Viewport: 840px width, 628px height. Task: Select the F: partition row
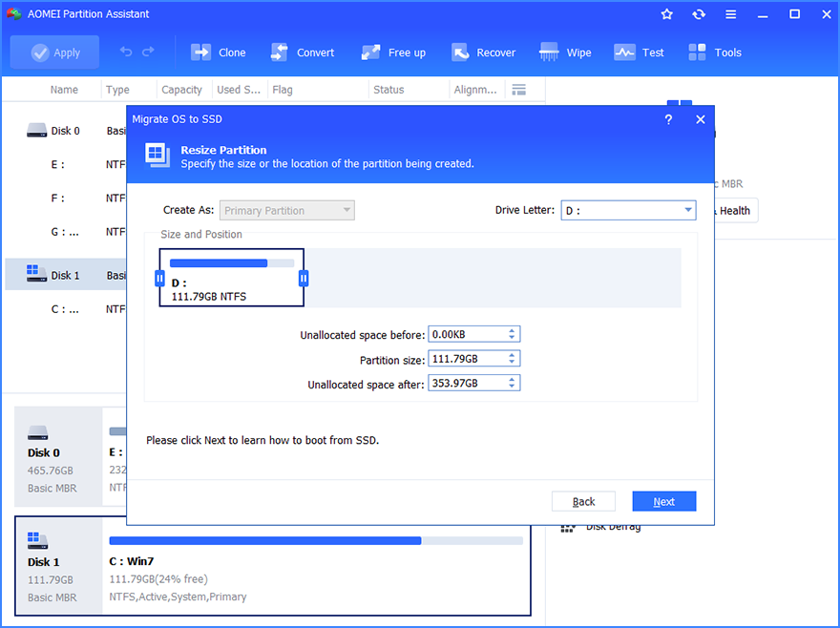coord(65,199)
